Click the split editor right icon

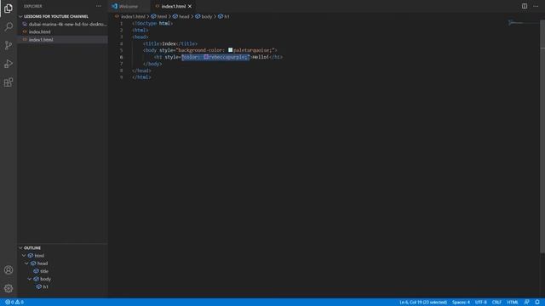coord(525,6)
